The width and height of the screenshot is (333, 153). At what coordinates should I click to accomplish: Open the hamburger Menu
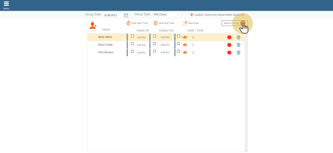(6, 5)
